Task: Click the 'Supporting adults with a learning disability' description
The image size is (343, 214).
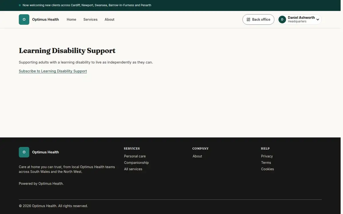Action: [86, 62]
